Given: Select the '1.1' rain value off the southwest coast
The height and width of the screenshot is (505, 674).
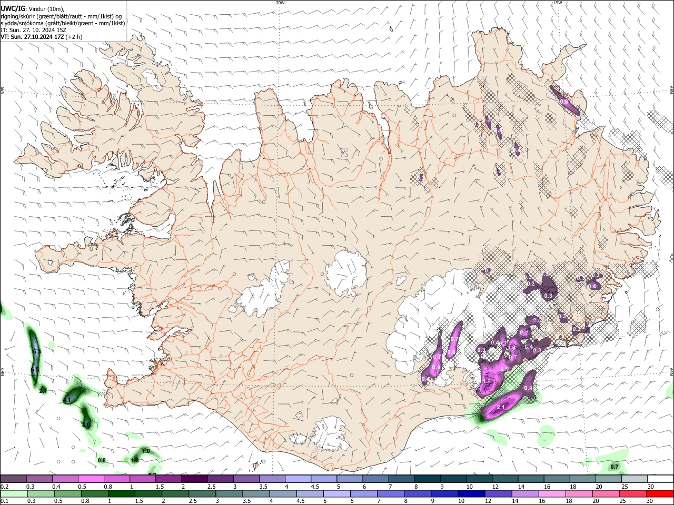Looking at the screenshot, I should [67, 400].
